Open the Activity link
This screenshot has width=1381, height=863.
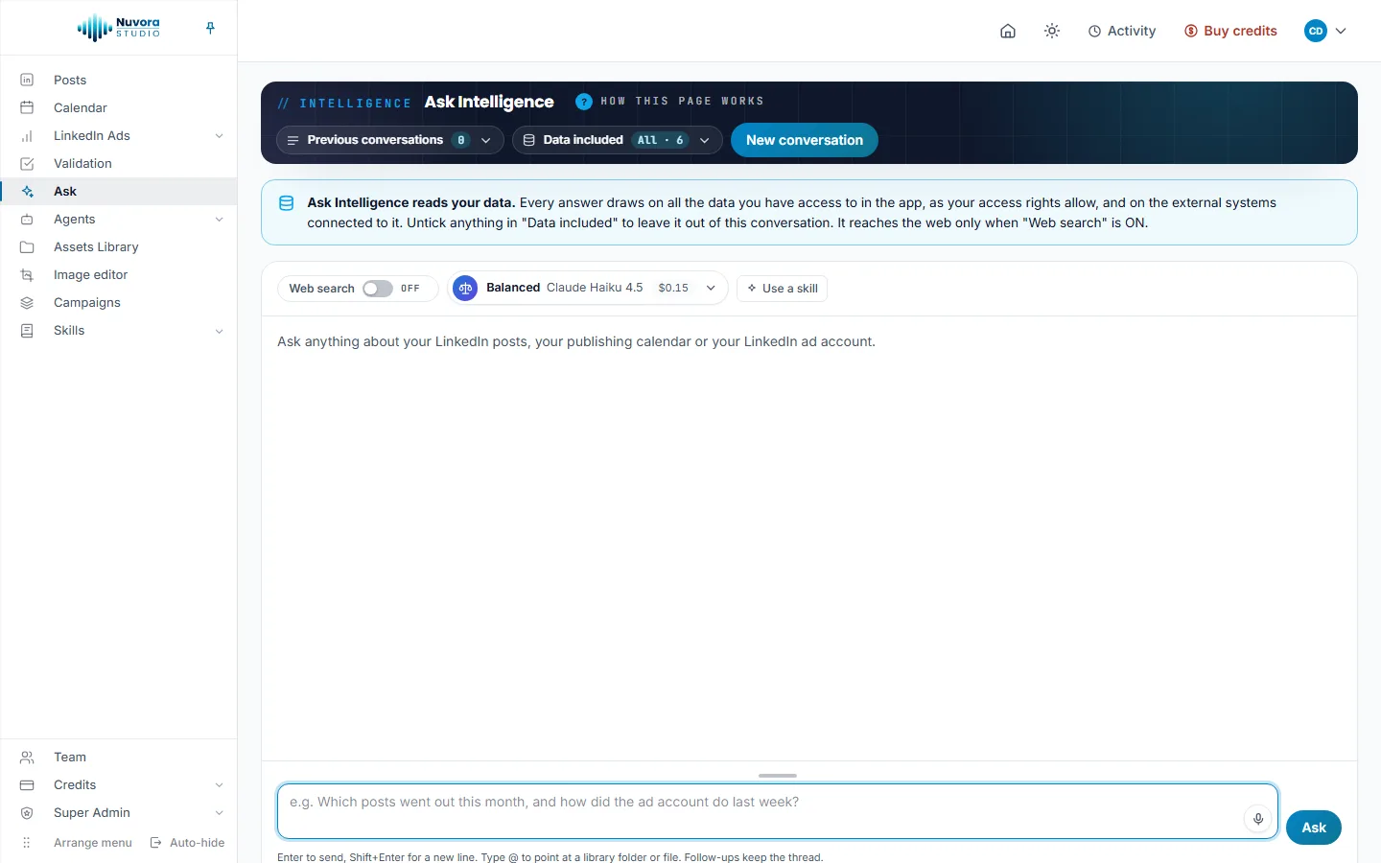(1122, 31)
